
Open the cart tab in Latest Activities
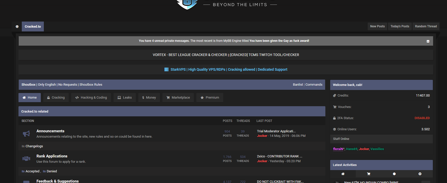tap(369, 174)
